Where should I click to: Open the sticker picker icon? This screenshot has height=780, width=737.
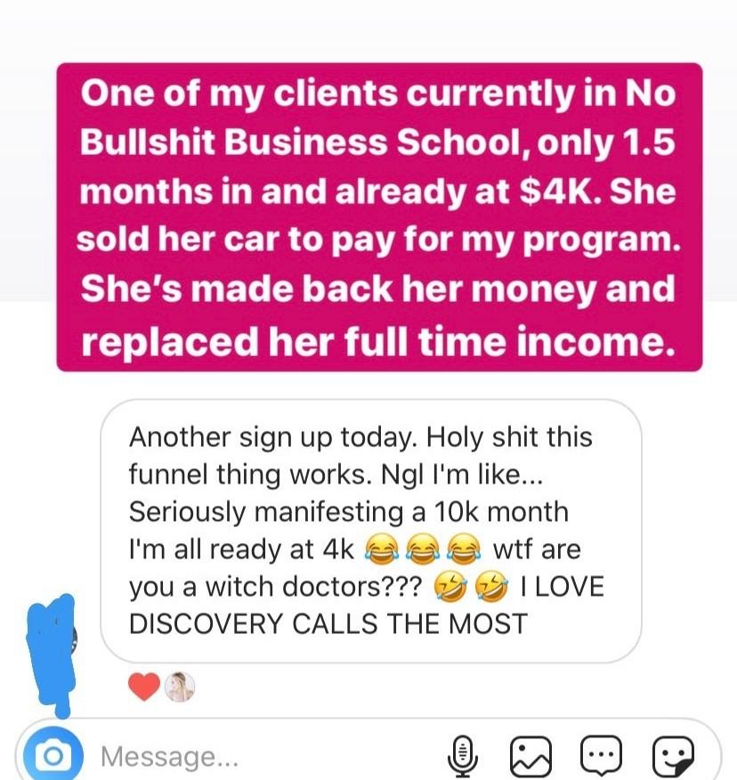(672, 756)
